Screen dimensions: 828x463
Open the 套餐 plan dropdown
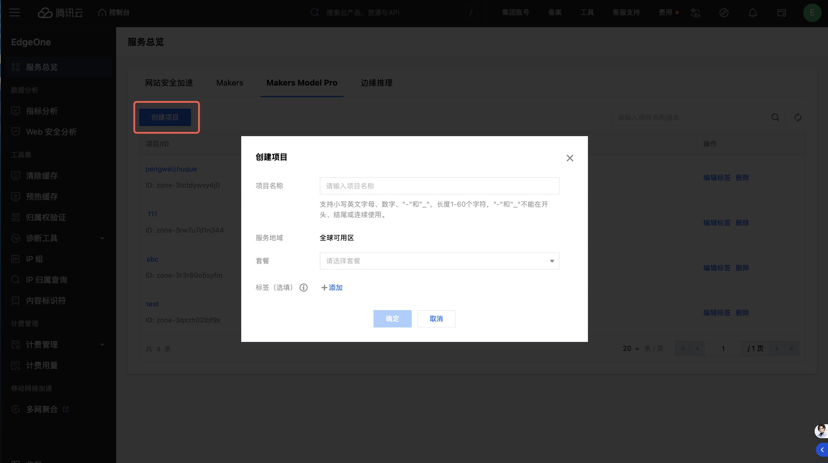(x=439, y=261)
